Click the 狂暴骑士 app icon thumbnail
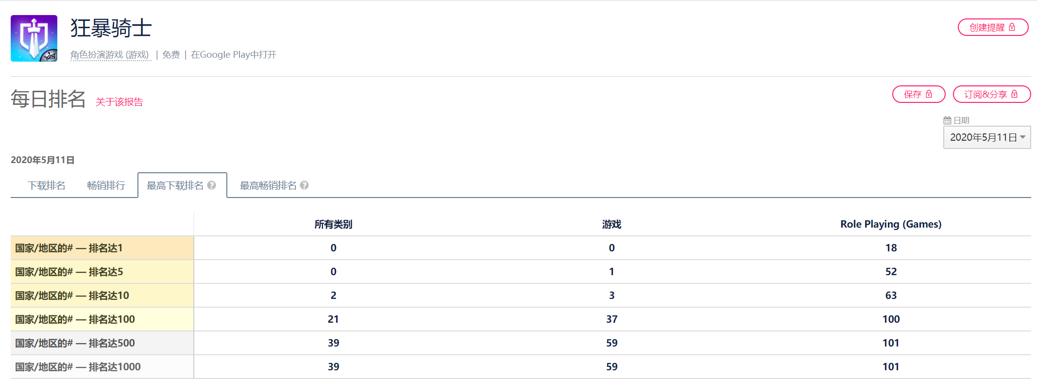Screen dimensions: 1037x379 pos(34,38)
